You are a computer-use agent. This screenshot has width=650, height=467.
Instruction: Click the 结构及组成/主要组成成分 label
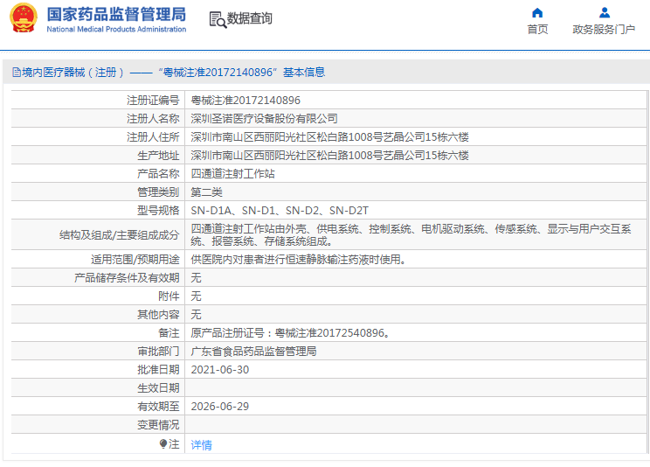[x=120, y=235]
